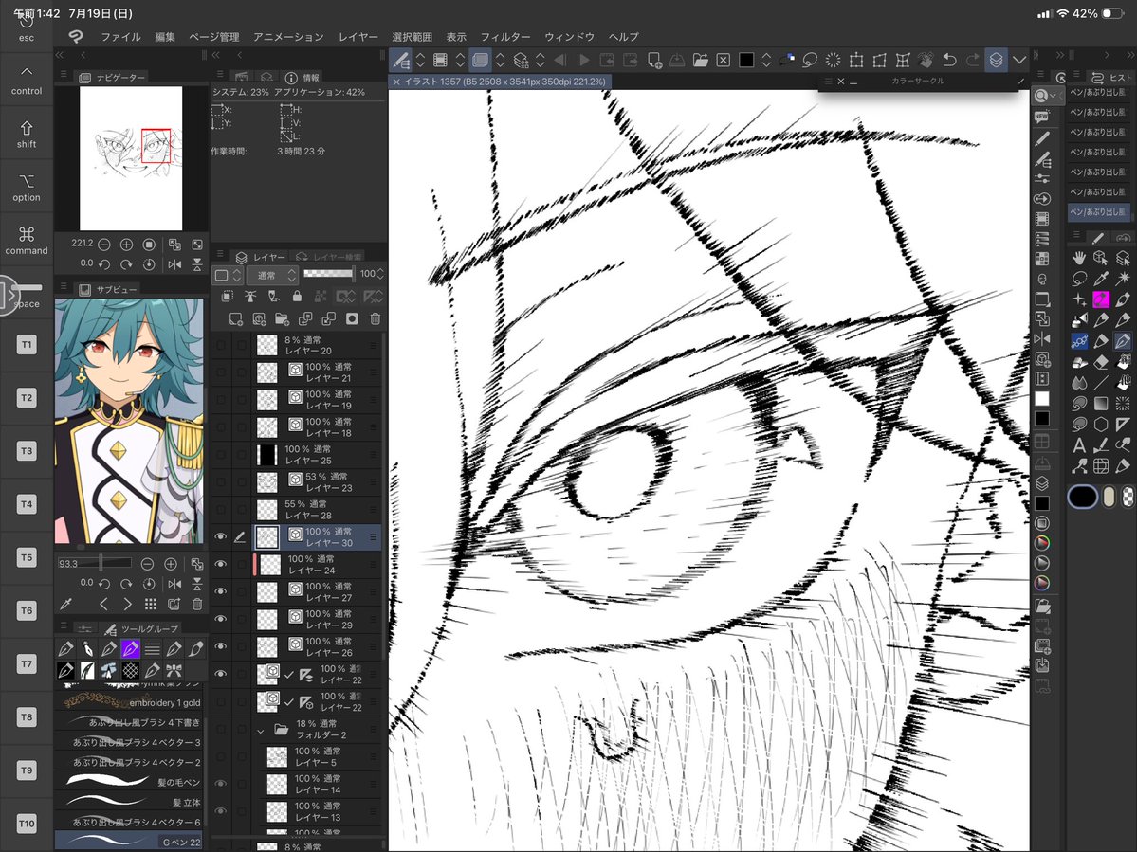Select the Figure line tool

click(x=1101, y=383)
